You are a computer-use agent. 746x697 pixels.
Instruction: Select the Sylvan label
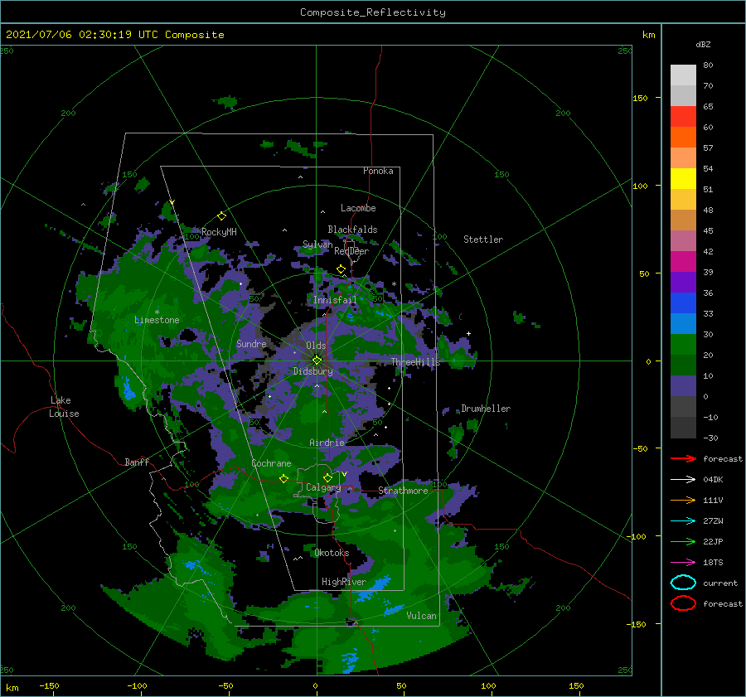coord(317,244)
